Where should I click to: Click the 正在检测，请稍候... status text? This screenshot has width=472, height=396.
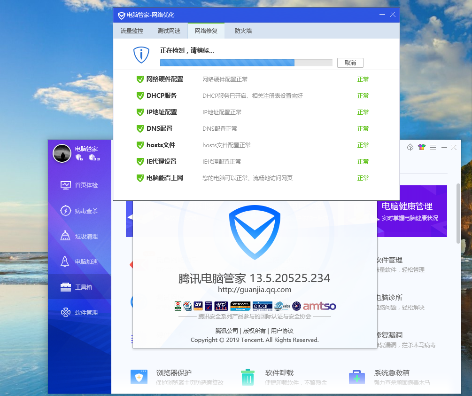point(187,51)
